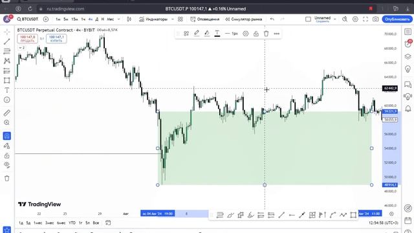Open BTCUSDT symbol search
The width and height of the screenshot is (414, 233).
tap(28, 19)
